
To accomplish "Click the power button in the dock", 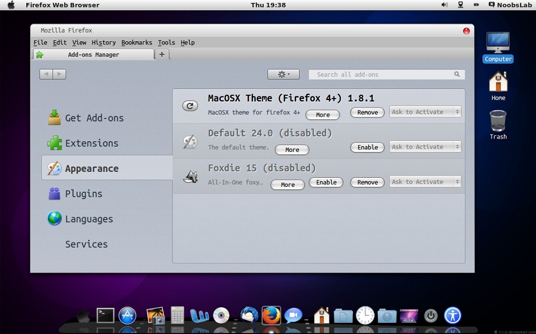I will [x=431, y=316].
